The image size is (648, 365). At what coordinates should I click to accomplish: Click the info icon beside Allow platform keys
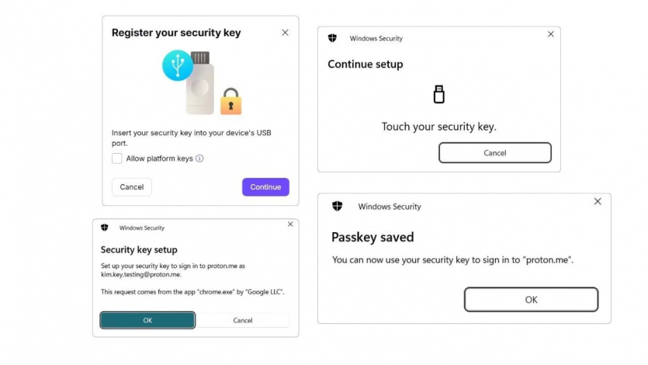[x=199, y=158]
